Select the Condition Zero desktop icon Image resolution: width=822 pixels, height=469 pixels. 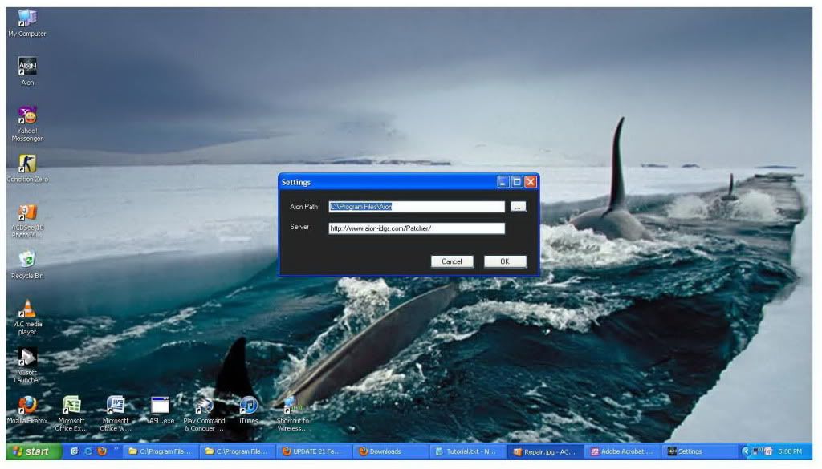tap(27, 164)
